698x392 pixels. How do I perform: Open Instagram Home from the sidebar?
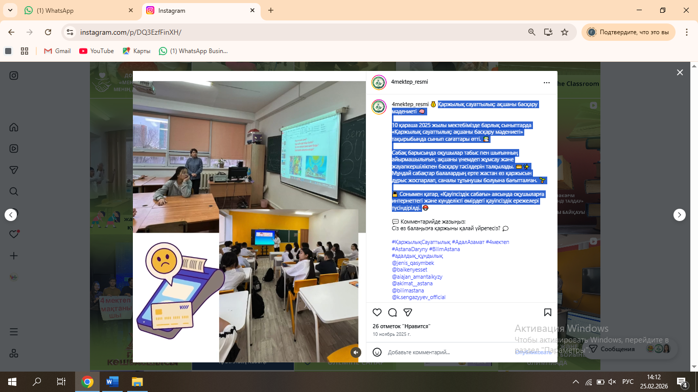pos(14,127)
